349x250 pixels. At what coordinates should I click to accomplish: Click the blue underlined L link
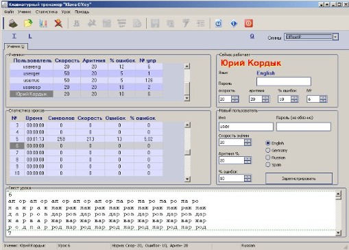pyautogui.click(x=30, y=36)
